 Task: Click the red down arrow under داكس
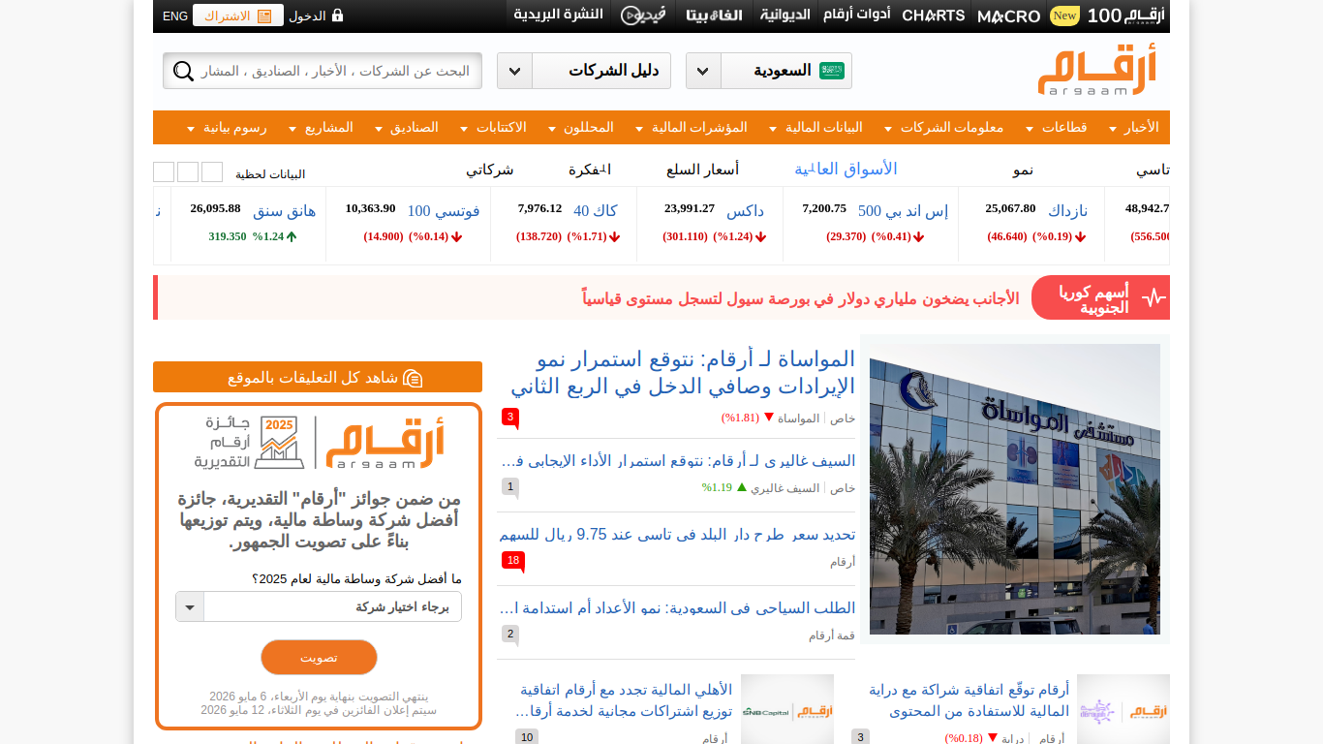[x=761, y=237]
